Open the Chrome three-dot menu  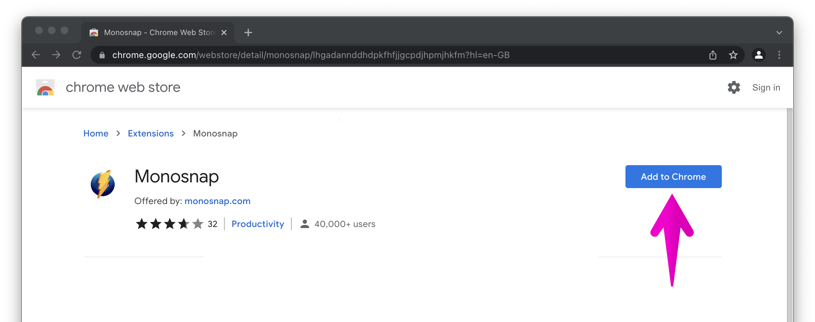pos(779,55)
